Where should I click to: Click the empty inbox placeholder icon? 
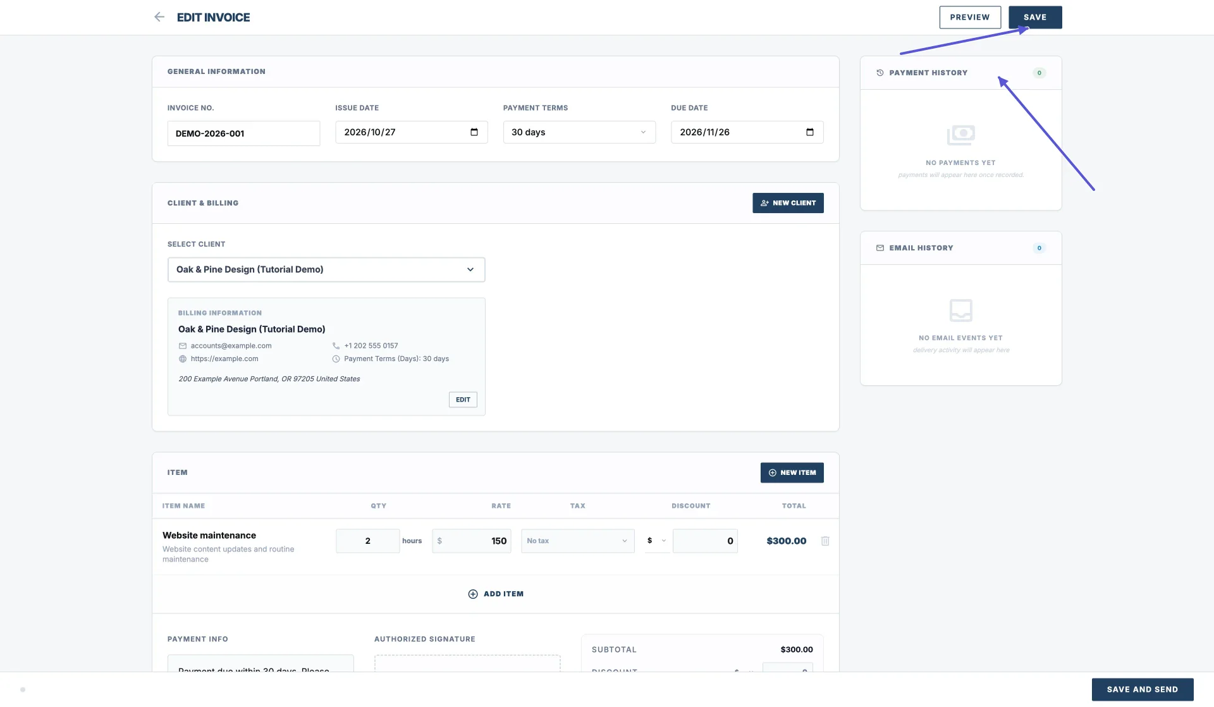point(961,310)
